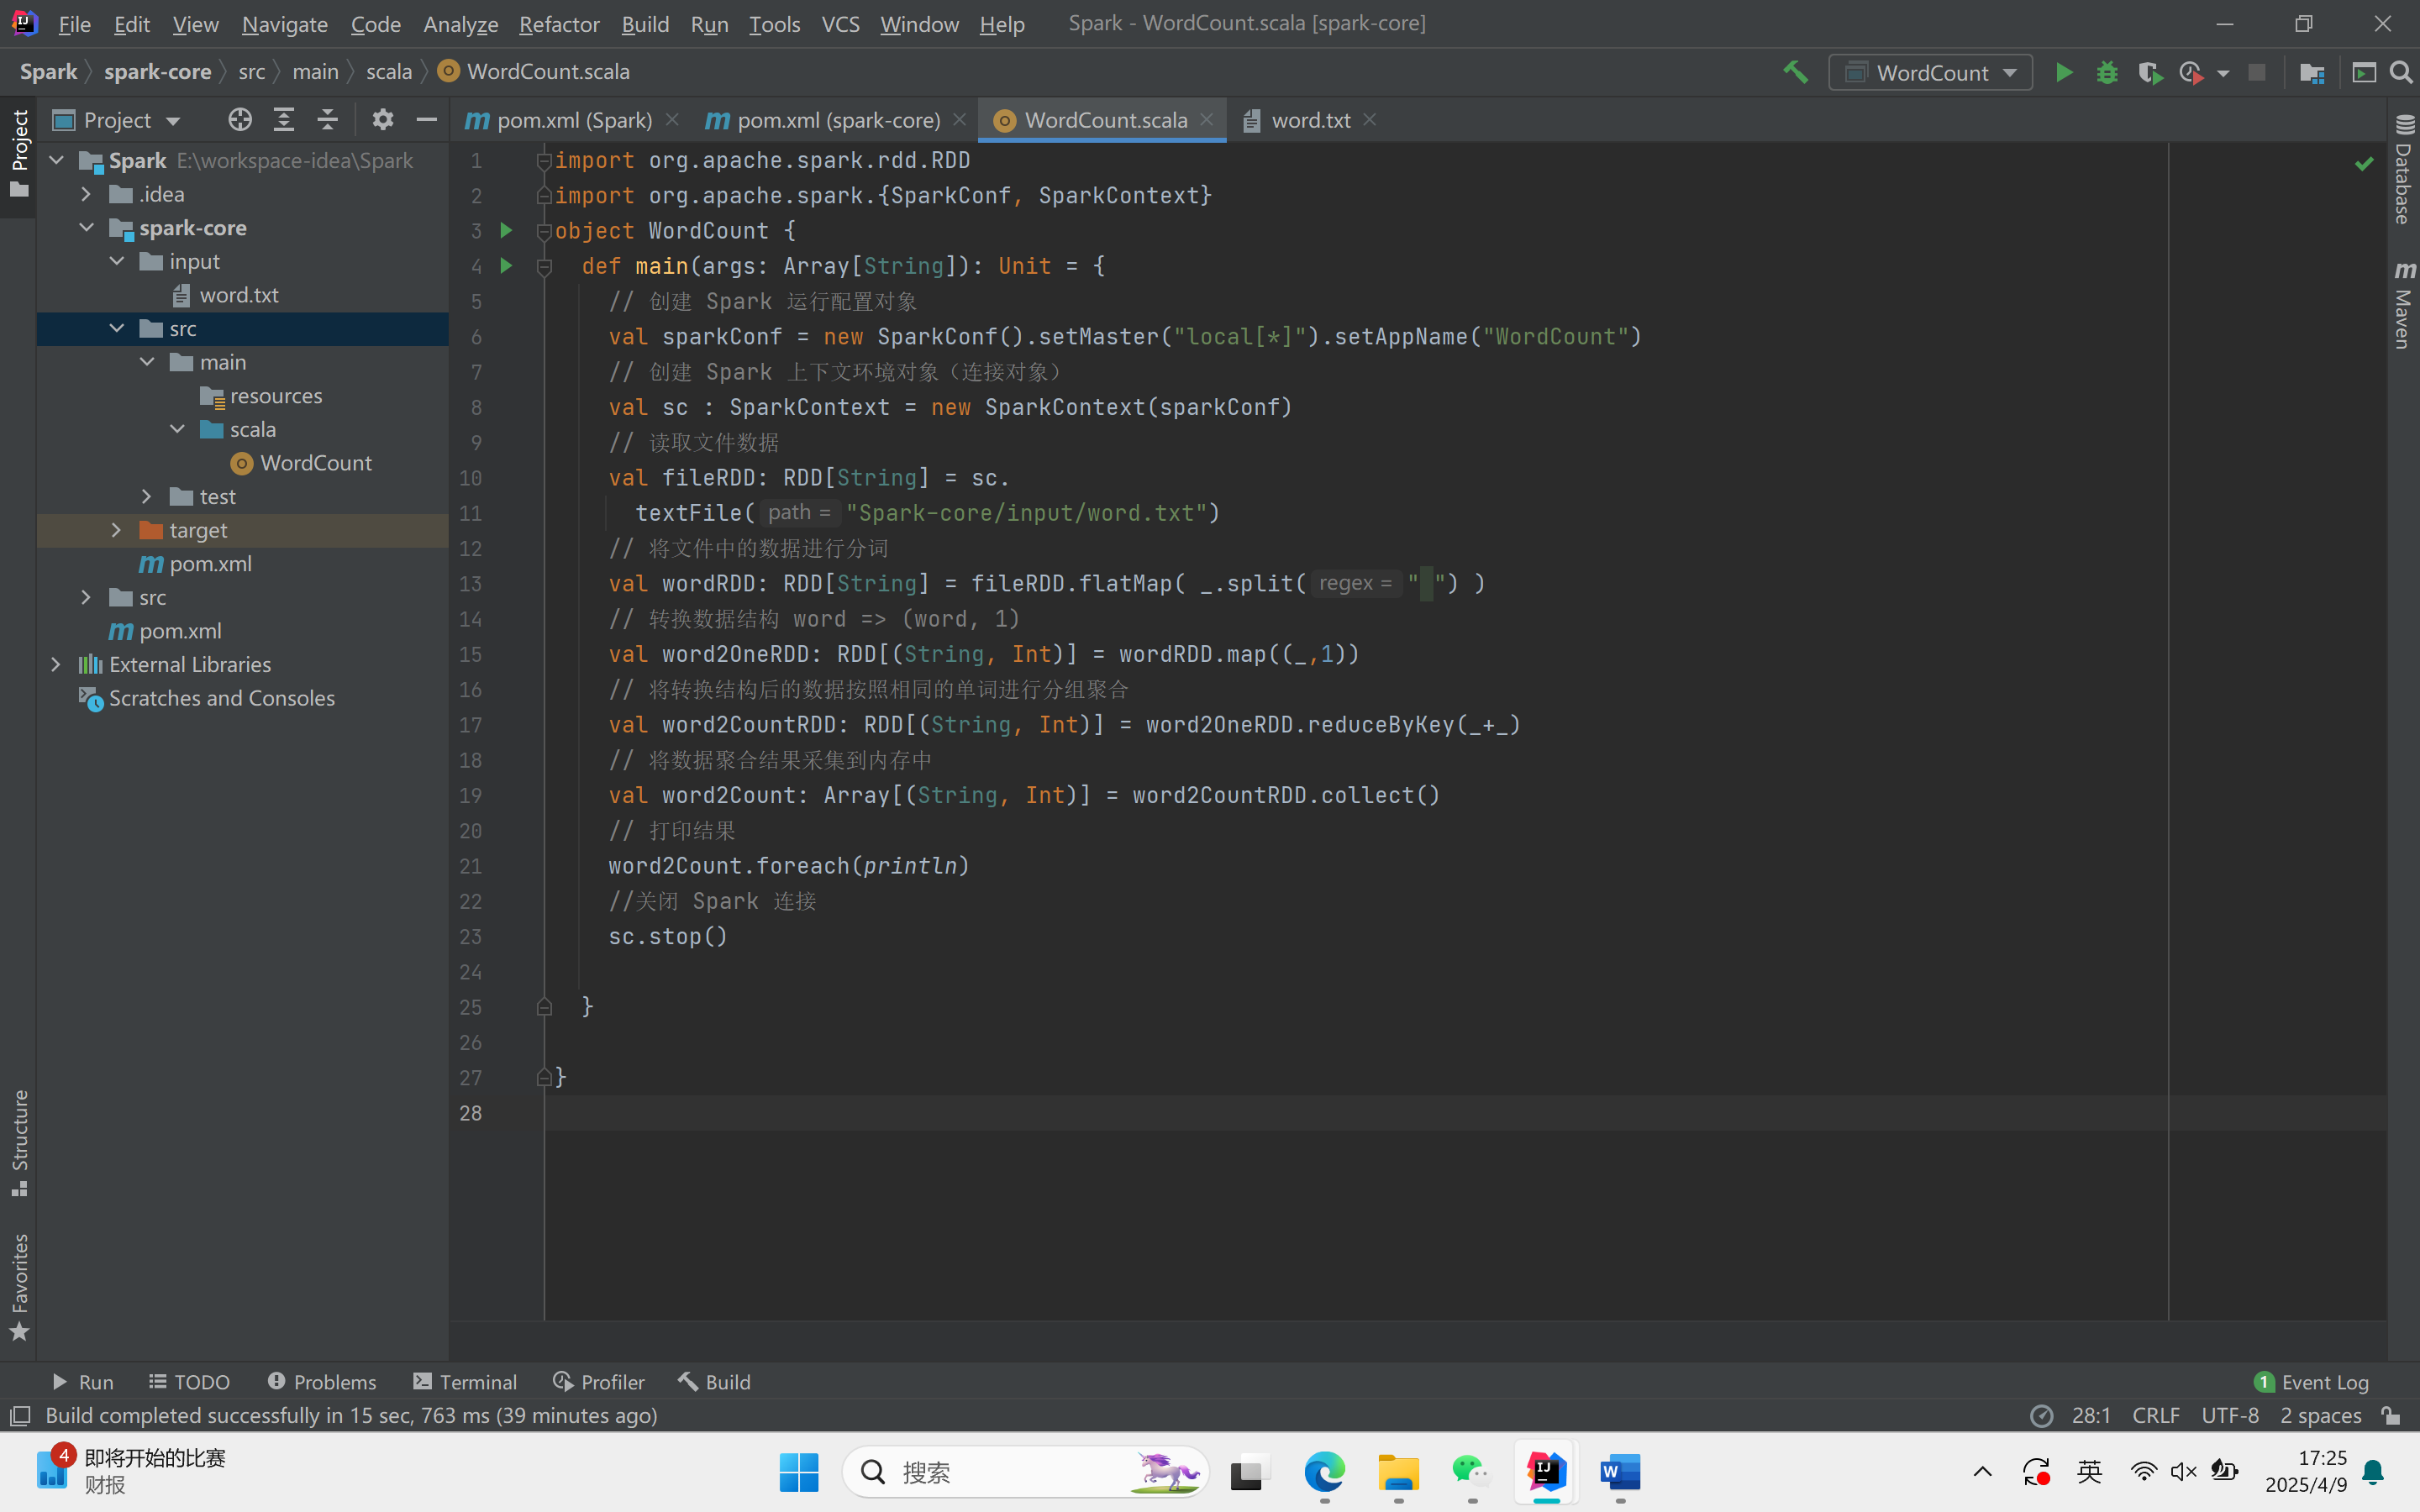
Task: Expand the .idea folder
Action: [x=87, y=194]
